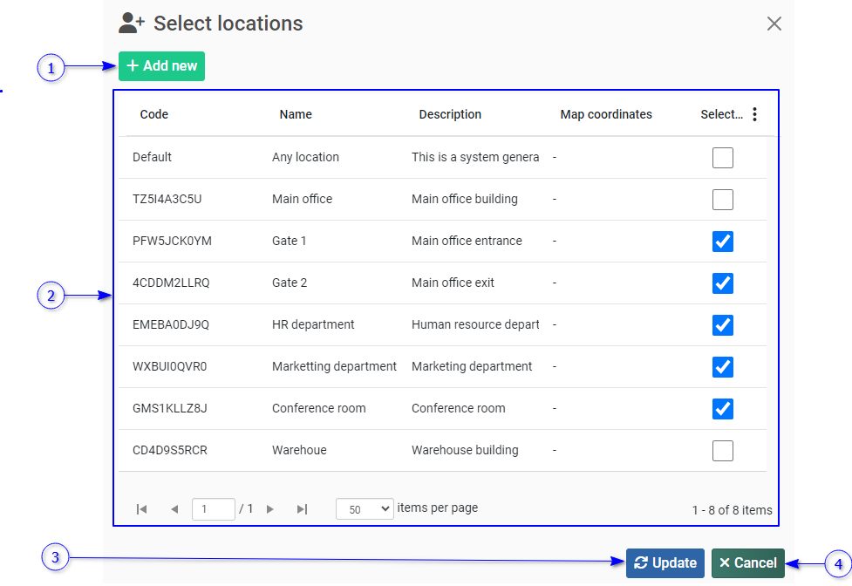Go to first page pager icon

[141, 509]
